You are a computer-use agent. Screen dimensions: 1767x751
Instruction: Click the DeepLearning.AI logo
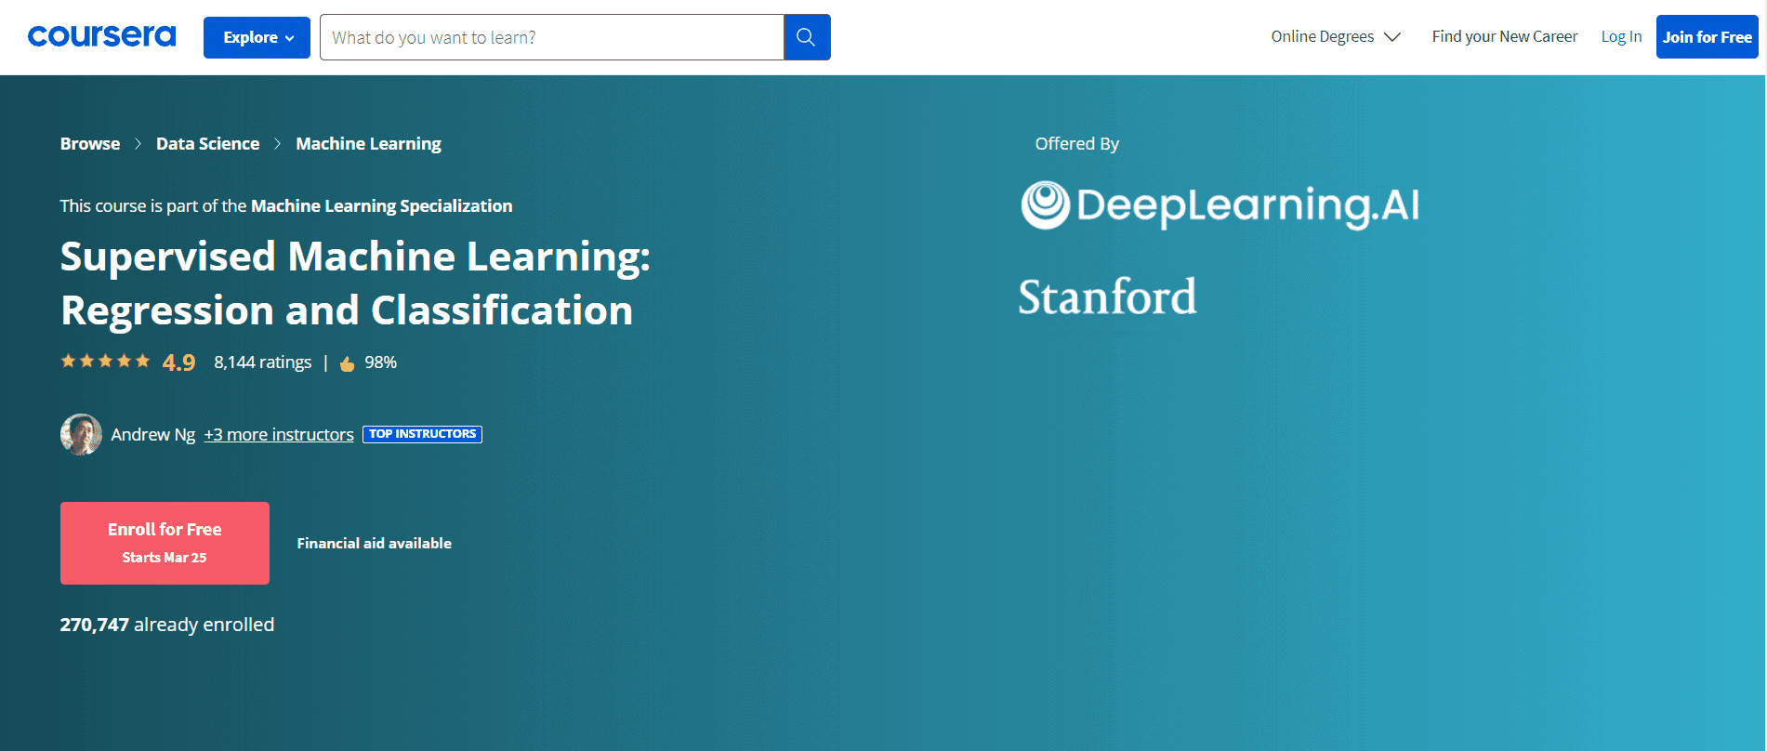[x=1220, y=205]
